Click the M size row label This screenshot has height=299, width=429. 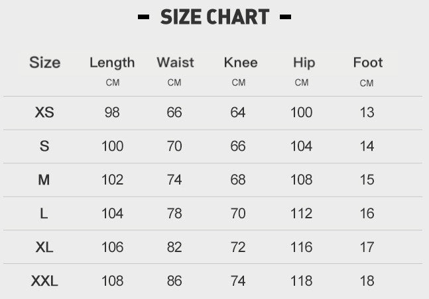point(44,180)
